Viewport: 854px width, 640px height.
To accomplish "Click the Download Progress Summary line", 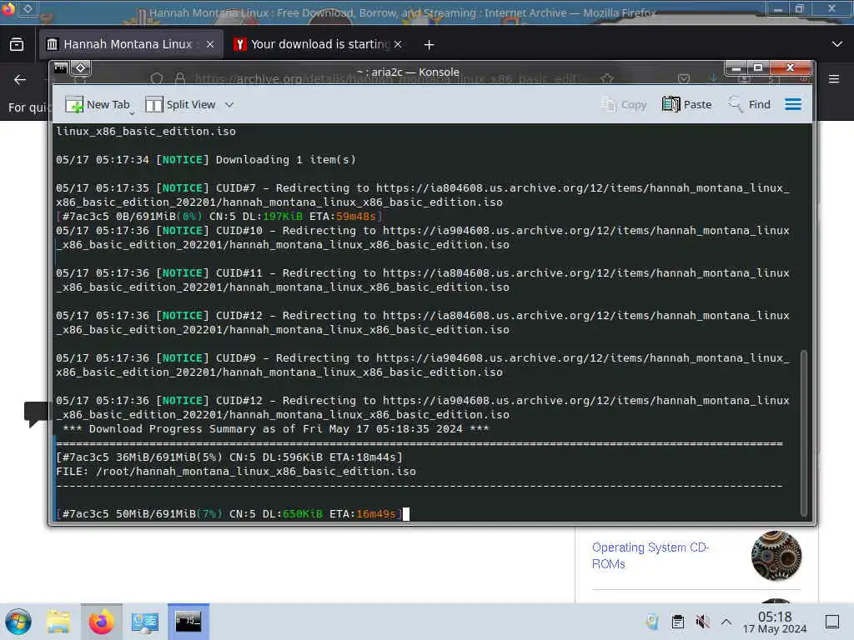I will (275, 429).
